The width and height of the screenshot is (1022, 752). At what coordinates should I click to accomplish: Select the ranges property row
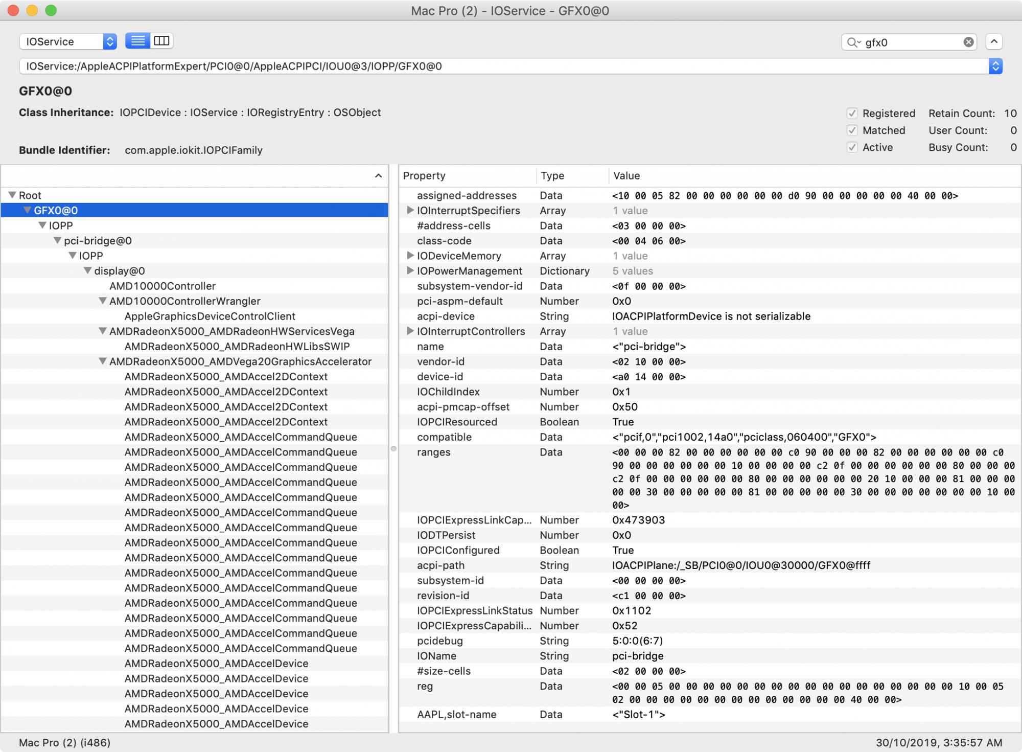click(710, 478)
